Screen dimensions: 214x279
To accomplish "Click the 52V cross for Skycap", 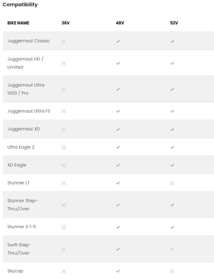I will pyautogui.click(x=172, y=271).
